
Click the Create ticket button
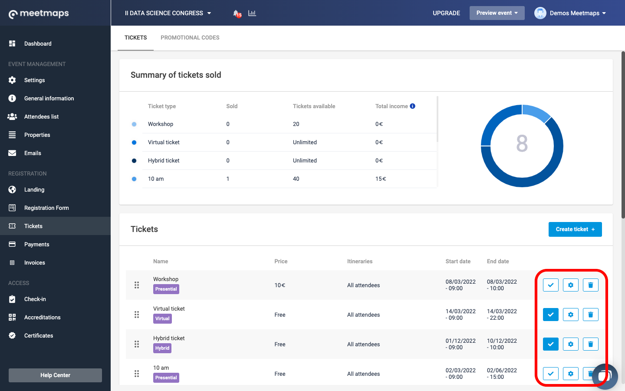tap(575, 229)
